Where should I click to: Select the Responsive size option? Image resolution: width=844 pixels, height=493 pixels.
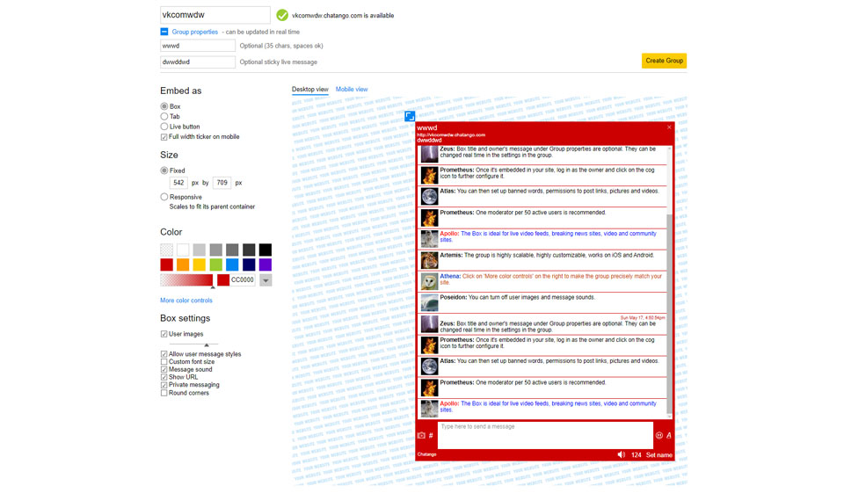coord(164,197)
